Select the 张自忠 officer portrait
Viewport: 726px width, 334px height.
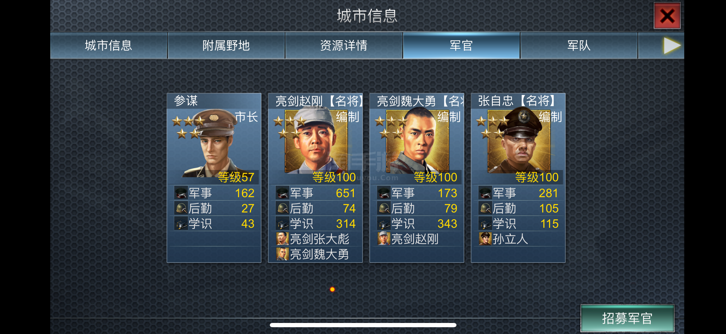coord(519,142)
